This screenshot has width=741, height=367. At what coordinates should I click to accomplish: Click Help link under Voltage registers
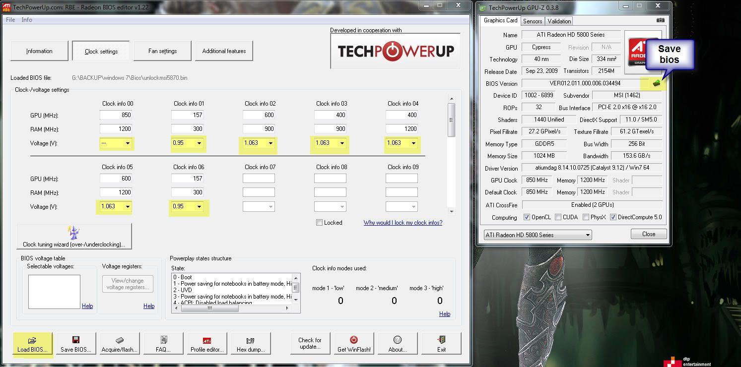[149, 306]
